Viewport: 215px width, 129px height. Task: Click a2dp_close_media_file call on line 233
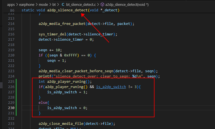(x=61, y=124)
